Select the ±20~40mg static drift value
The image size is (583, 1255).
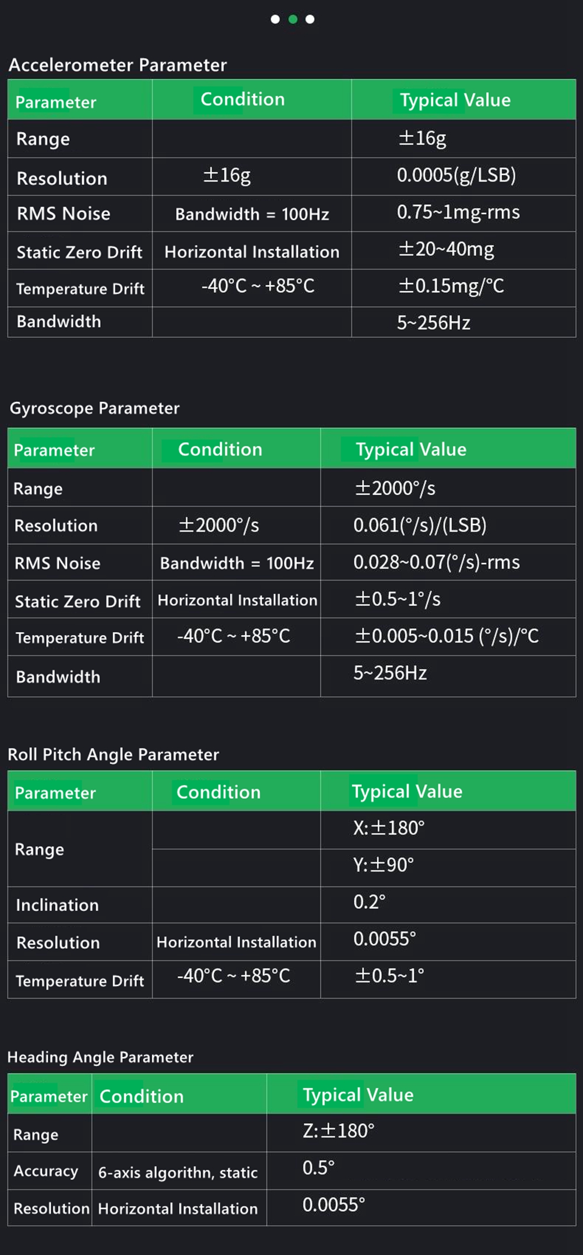click(446, 250)
